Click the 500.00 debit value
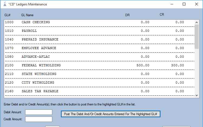Screen dimensions: 203x127 coord(143,65)
